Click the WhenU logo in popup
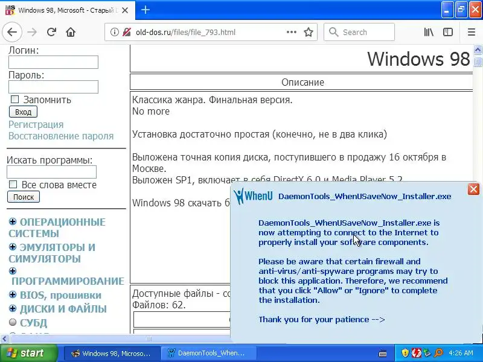The image size is (483, 362). 253,195
